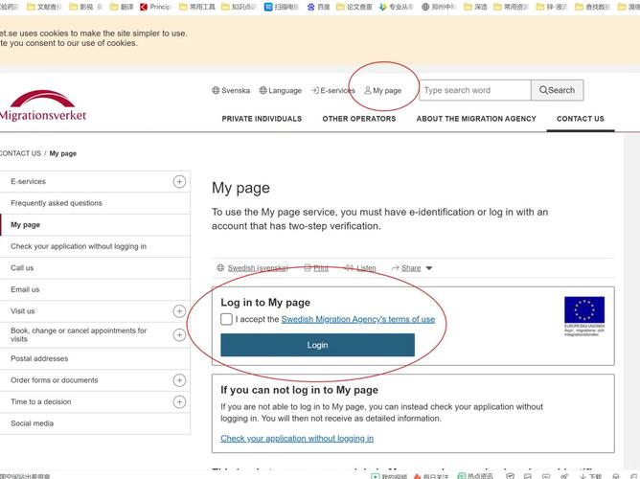This screenshot has height=479, width=640.
Task: Click the Search button
Action: pyautogui.click(x=557, y=90)
